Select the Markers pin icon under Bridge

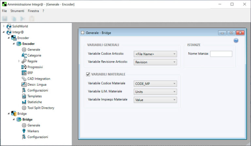pos(24,131)
